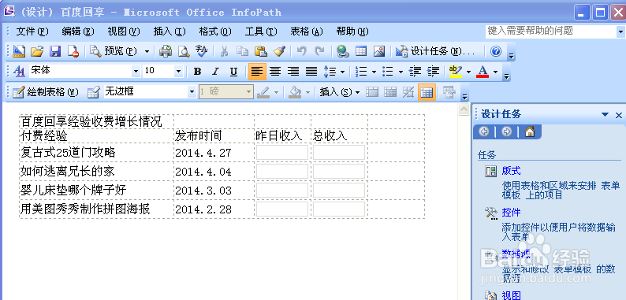
Task: Open the Tools menu
Action: 261,31
